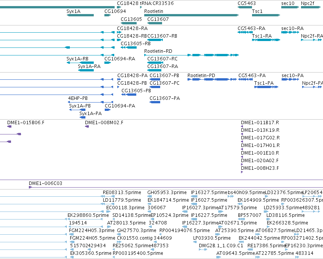
Task: Open the Tsc1-PA protein label
Action: point(264,83)
